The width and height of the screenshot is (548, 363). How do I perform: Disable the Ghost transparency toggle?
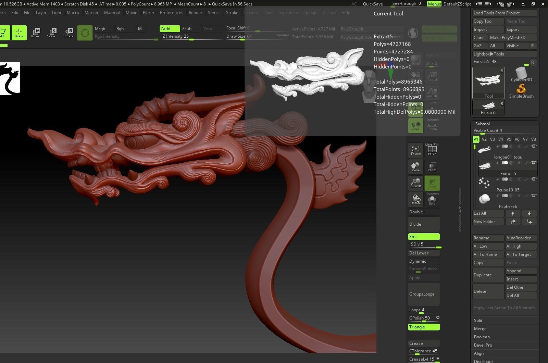pyautogui.click(x=432, y=183)
